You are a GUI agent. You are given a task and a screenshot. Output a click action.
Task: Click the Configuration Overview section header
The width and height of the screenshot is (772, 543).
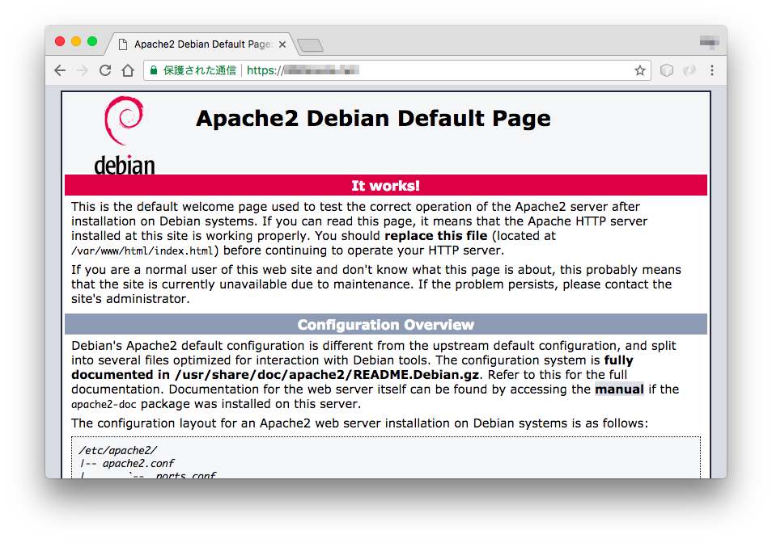pos(385,325)
